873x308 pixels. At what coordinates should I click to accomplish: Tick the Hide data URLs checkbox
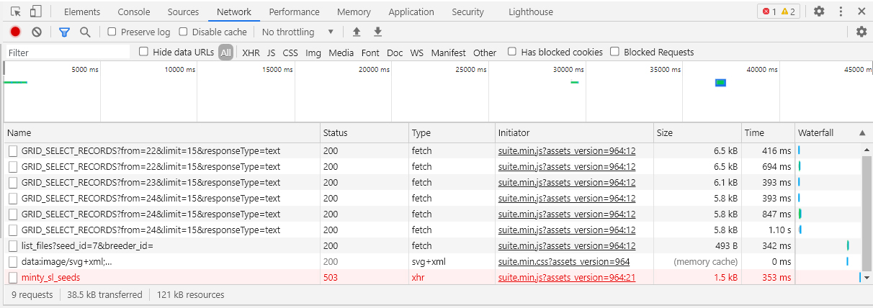(143, 52)
